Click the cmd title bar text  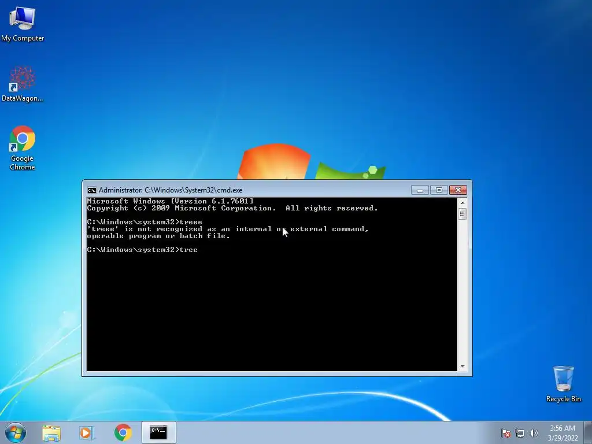(x=171, y=190)
